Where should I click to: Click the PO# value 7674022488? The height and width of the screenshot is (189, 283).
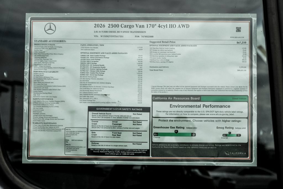point(147,37)
